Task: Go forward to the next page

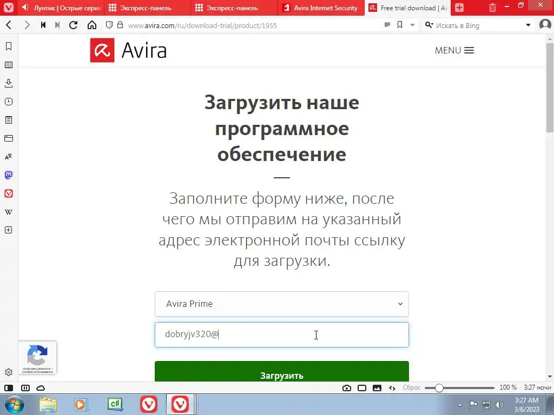Action: pyautogui.click(x=27, y=25)
